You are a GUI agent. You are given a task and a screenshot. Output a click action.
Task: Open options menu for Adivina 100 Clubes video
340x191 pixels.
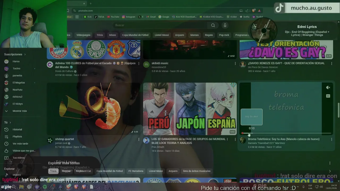pos(139,64)
